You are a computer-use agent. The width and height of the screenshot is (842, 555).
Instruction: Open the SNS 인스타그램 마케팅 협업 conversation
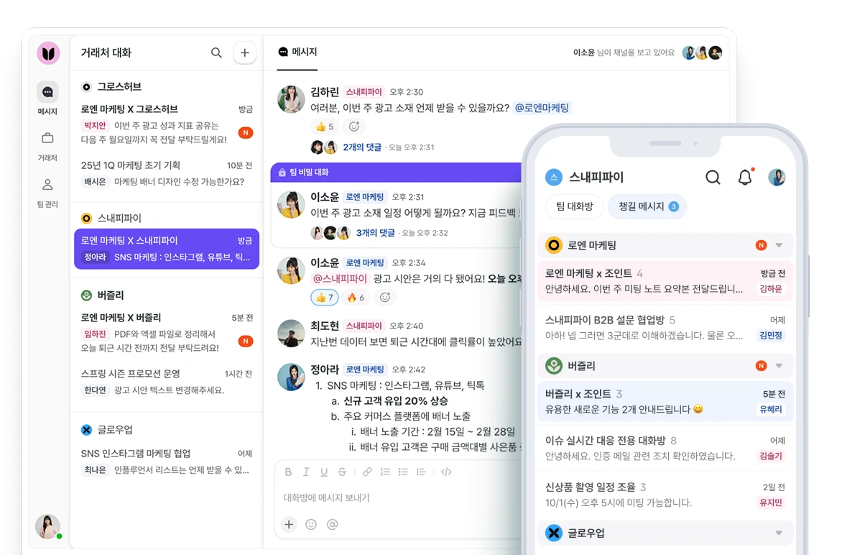coord(167,462)
